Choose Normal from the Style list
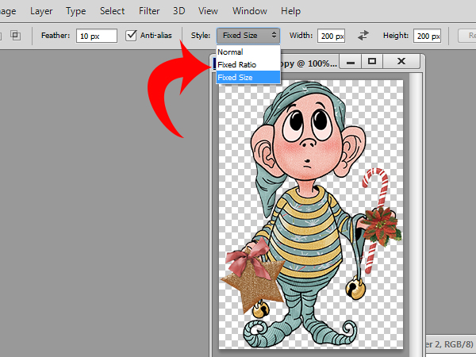Viewport: 476px width, 357px height. tap(230, 52)
